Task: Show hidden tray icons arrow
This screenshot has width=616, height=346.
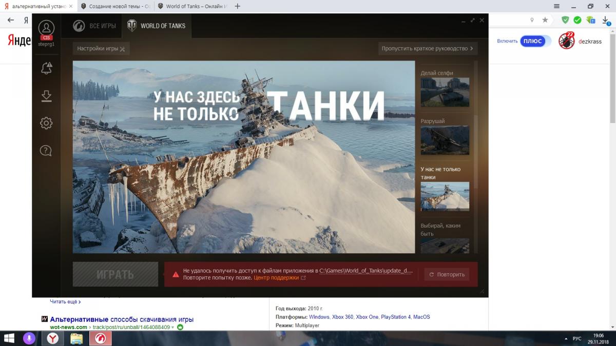Action: [x=566, y=338]
